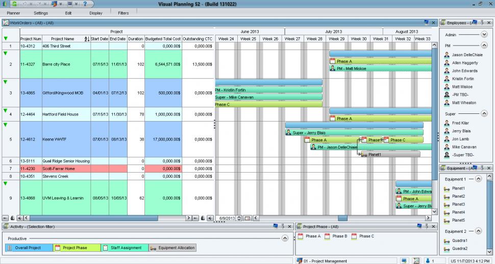Click the Budgeted Total Cost column header
495x264 pixels.
[x=163, y=39]
